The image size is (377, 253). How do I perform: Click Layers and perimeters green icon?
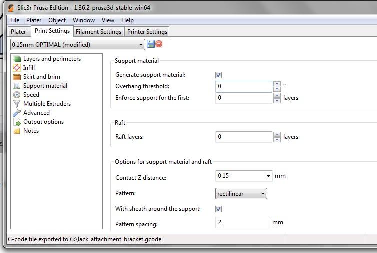pos(17,59)
